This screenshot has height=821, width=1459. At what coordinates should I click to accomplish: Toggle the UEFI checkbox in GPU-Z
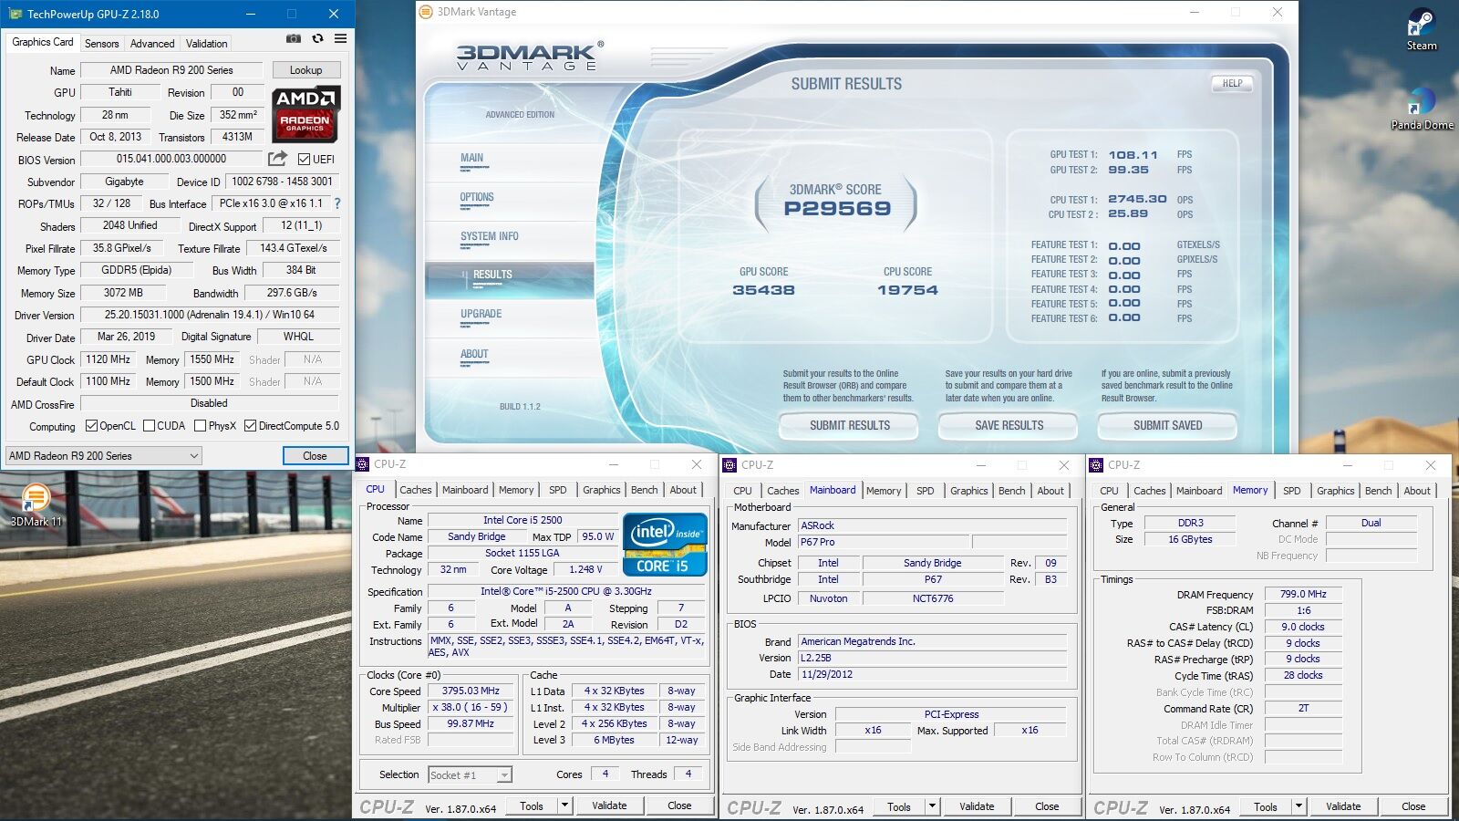pos(305,159)
